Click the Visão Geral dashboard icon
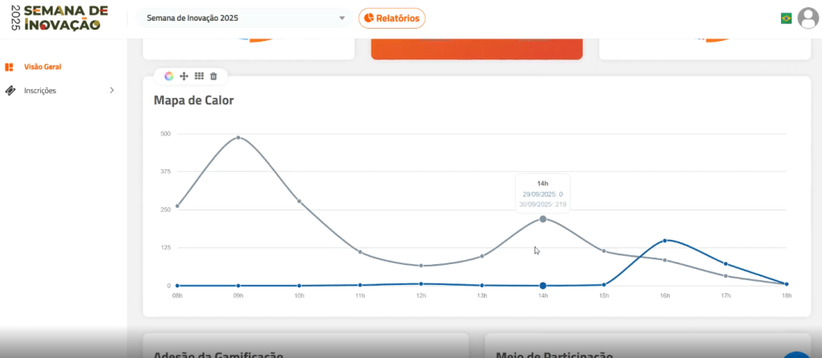 pos(10,67)
